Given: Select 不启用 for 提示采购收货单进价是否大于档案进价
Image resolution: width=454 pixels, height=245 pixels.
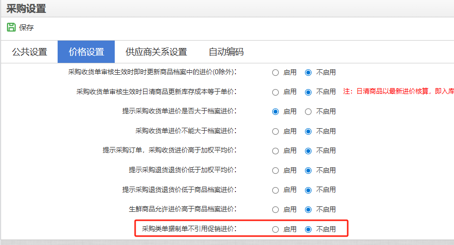Looking at the screenshot, I should click(x=308, y=112).
